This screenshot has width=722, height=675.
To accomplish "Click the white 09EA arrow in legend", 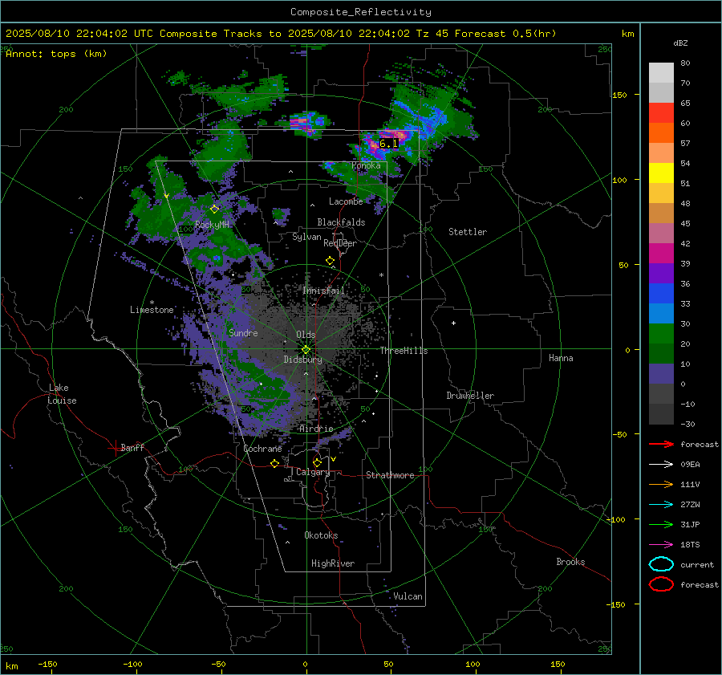I will [x=661, y=465].
